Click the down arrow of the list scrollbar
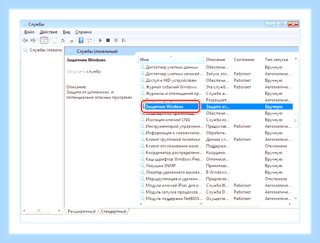This screenshot has height=243, width=320. click(296, 198)
